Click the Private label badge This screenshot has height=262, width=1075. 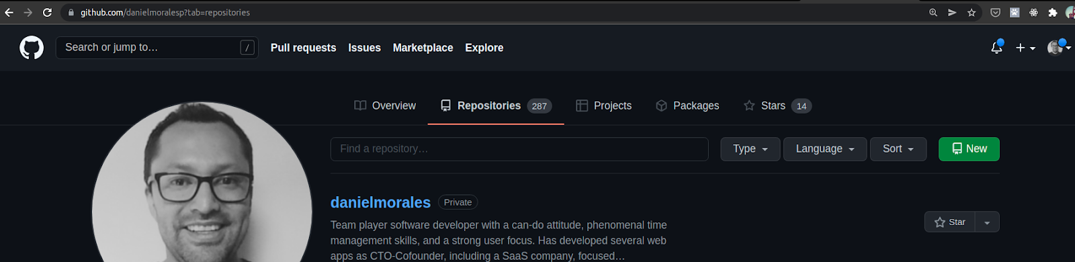pos(458,202)
